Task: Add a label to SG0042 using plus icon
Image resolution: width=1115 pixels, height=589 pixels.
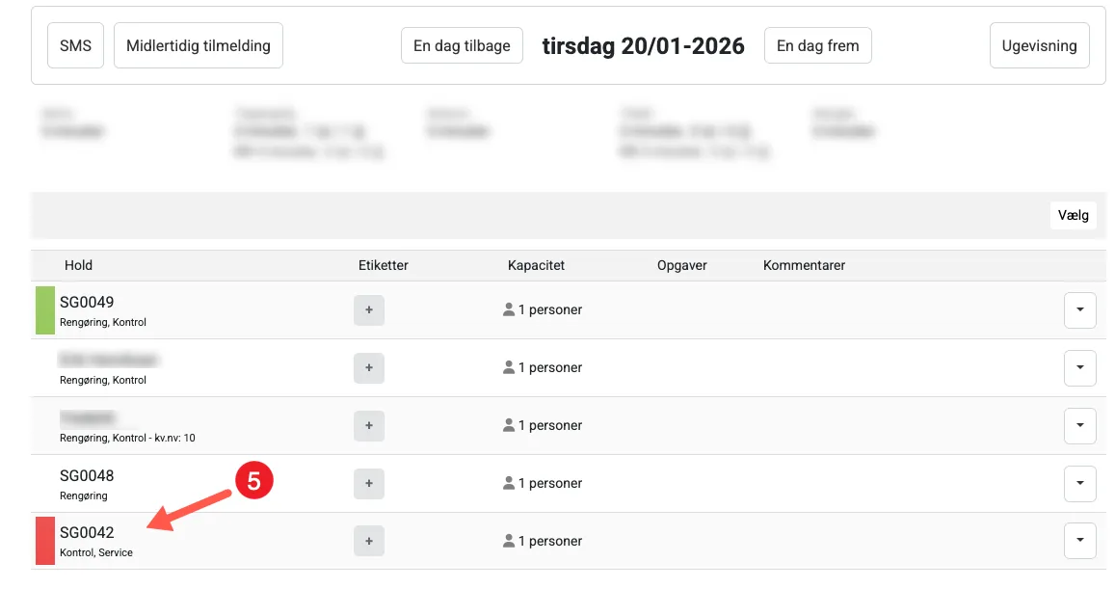Action: [369, 541]
